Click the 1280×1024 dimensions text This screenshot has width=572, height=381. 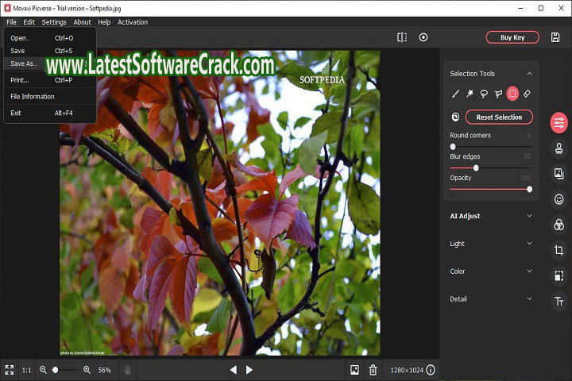(407, 370)
